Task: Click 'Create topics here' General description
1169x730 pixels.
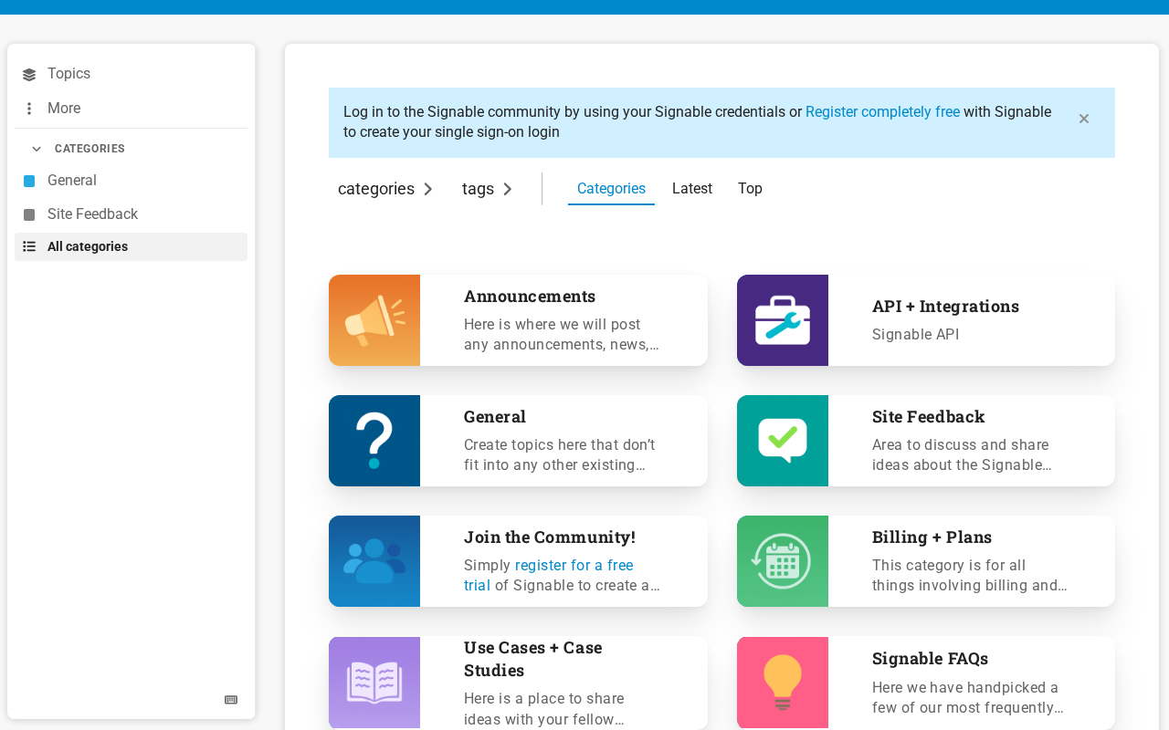Action: click(x=560, y=455)
